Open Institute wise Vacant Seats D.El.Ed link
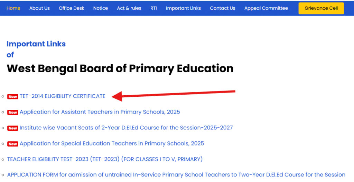This screenshot has width=354, height=182. point(126,128)
